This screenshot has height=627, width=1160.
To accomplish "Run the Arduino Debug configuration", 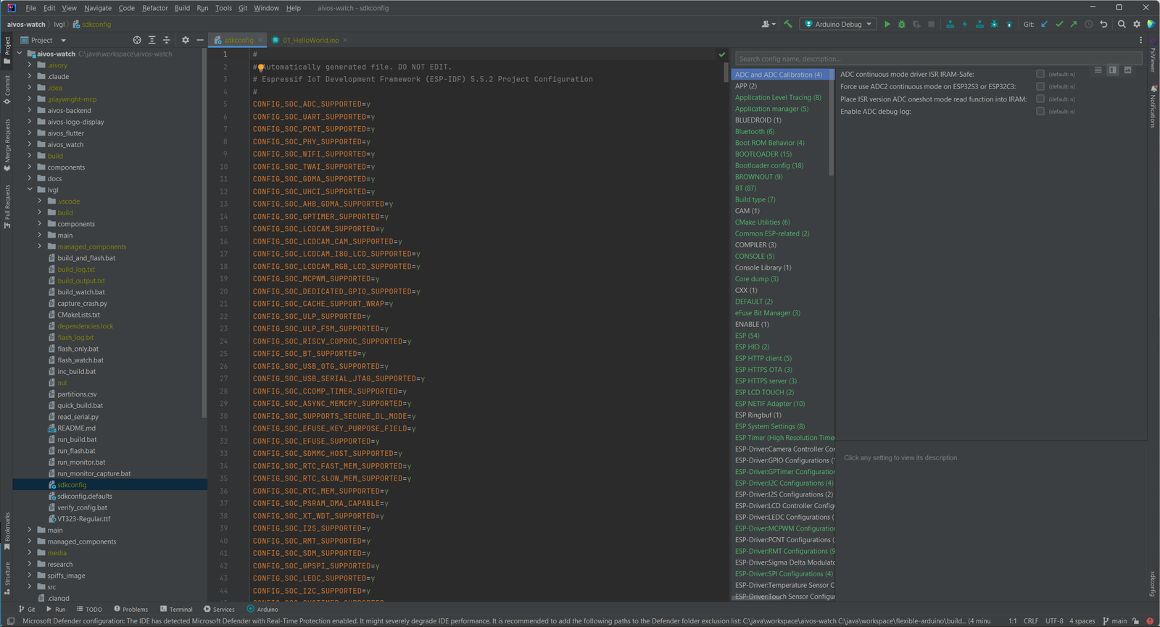I will point(887,24).
